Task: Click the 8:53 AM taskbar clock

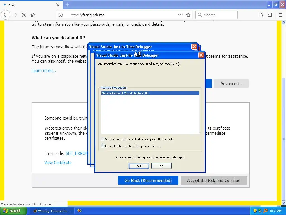Action: pos(276,211)
